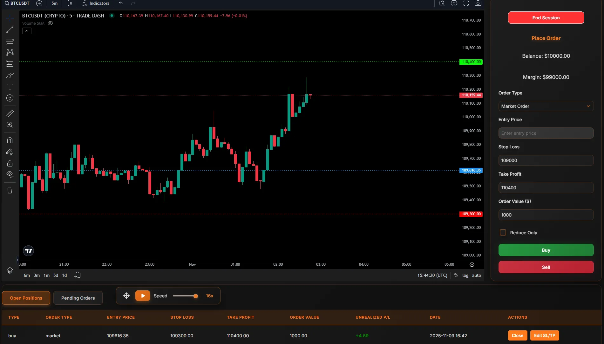Open go to date calendar icon
The image size is (604, 344).
[x=77, y=275]
